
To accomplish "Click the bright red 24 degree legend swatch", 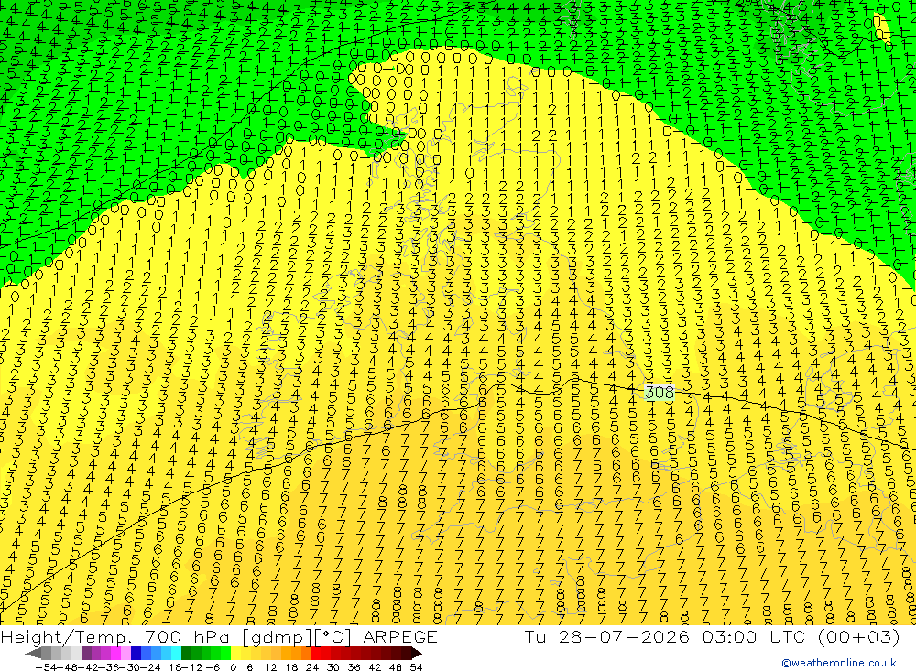I will pyautogui.click(x=316, y=653).
